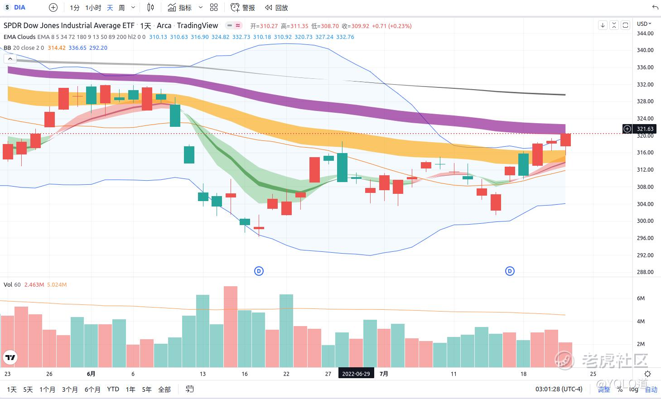Select the Vol 60 volume legend
Screen dimensions: 661x399
[x=12, y=285]
